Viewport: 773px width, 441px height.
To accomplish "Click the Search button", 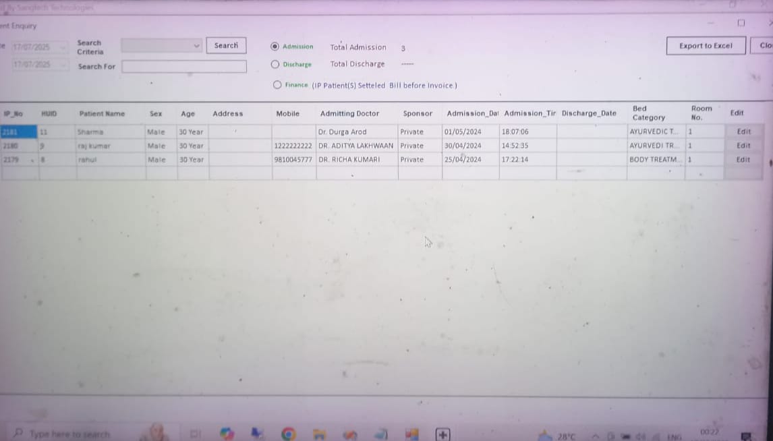I will [226, 45].
